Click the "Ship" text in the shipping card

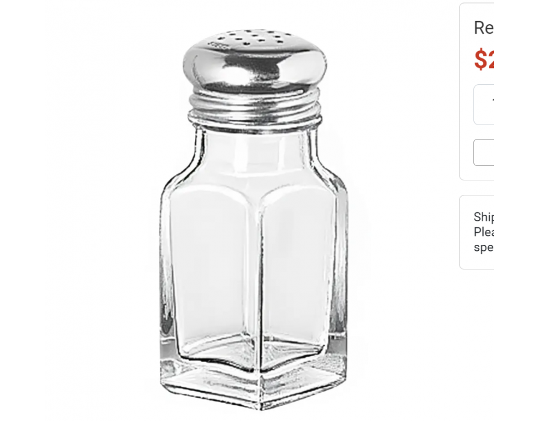484,217
